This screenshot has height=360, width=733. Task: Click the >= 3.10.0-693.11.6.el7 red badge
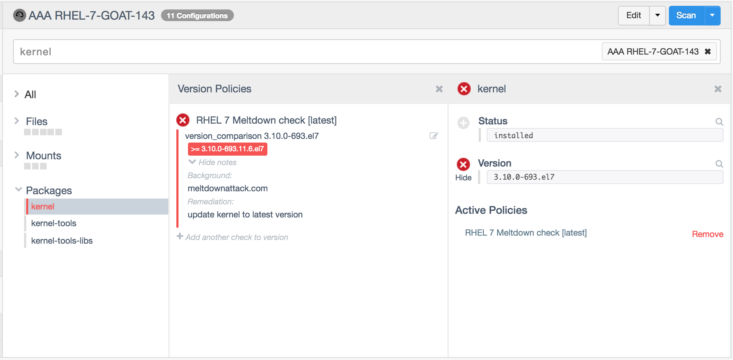click(x=228, y=149)
